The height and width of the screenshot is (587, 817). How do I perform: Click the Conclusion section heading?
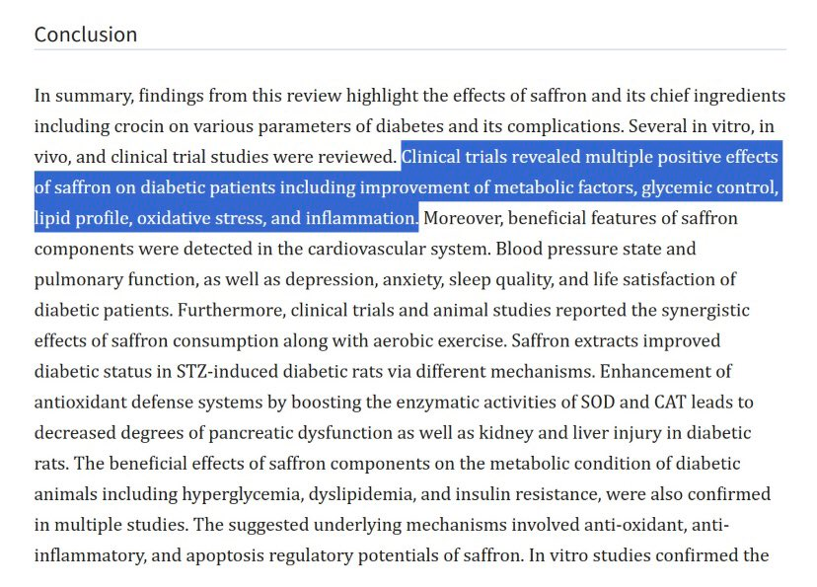(x=86, y=35)
